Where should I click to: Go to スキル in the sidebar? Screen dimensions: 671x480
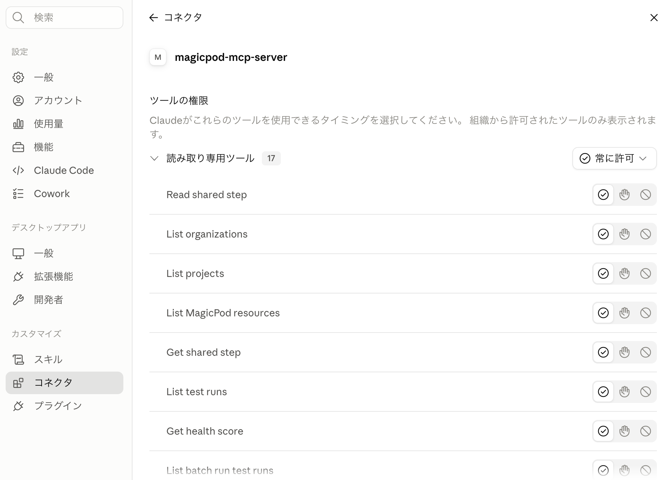click(x=64, y=359)
